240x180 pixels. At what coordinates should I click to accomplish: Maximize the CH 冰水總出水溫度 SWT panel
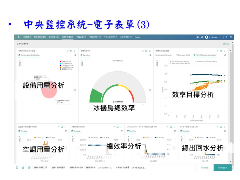221,127
